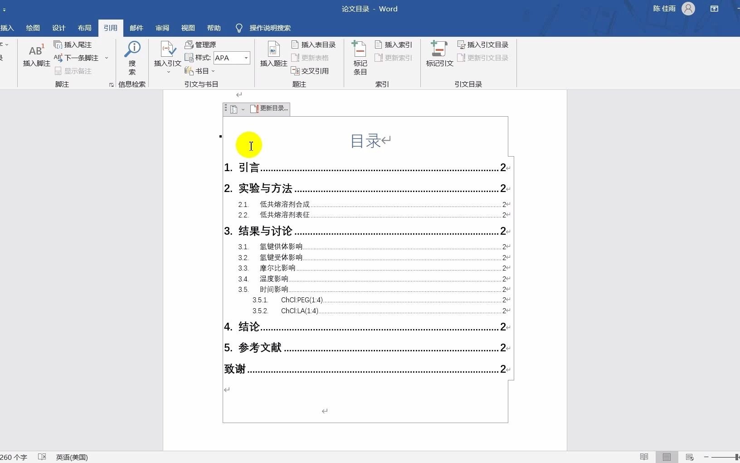Click Insert Index (插入索引)
Image resolution: width=740 pixels, height=463 pixels.
pos(394,44)
